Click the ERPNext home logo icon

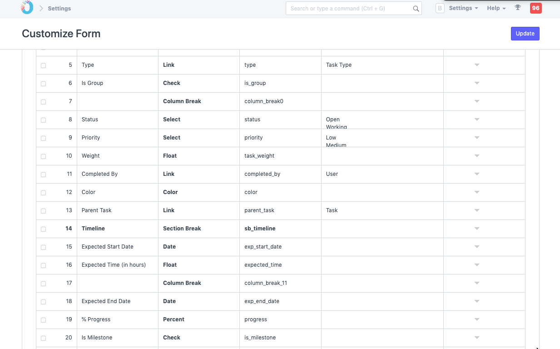27,8
